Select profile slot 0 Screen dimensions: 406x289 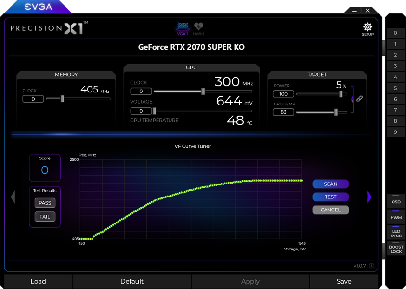coord(395,33)
